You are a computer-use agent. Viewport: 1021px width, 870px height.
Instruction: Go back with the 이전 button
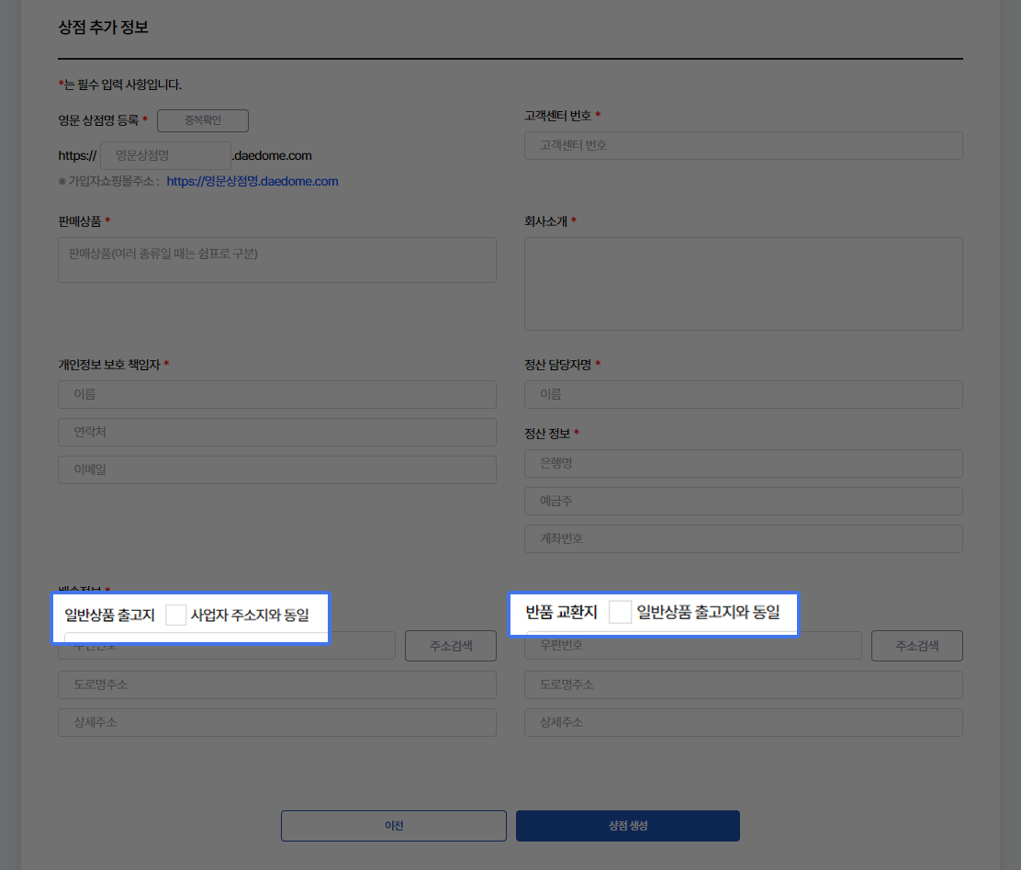(393, 826)
